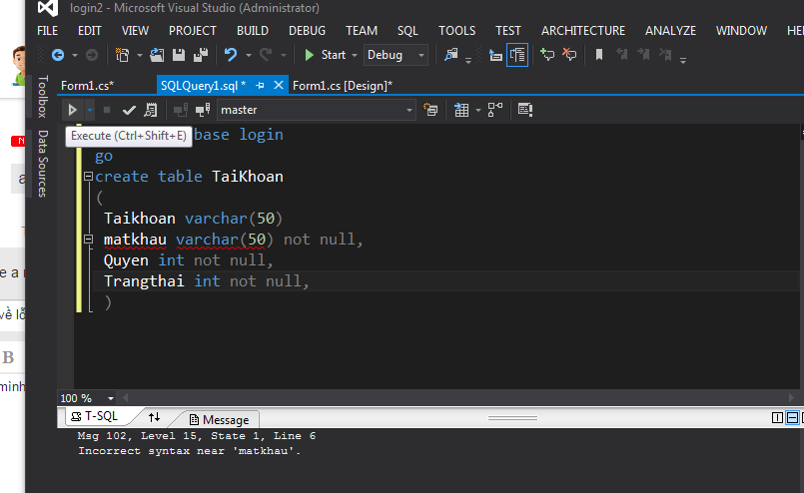
Task: Toggle the pin on SQLQuery1.sql tab
Action: point(260,86)
